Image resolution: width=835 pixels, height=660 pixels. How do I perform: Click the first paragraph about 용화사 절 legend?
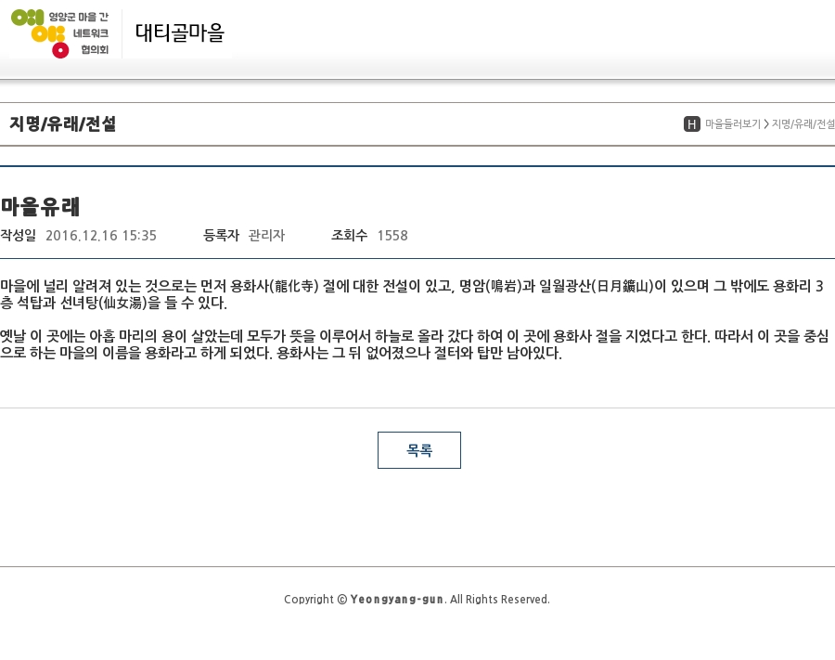click(412, 294)
